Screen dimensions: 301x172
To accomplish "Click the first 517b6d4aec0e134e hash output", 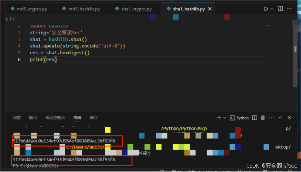I will 64,141.
